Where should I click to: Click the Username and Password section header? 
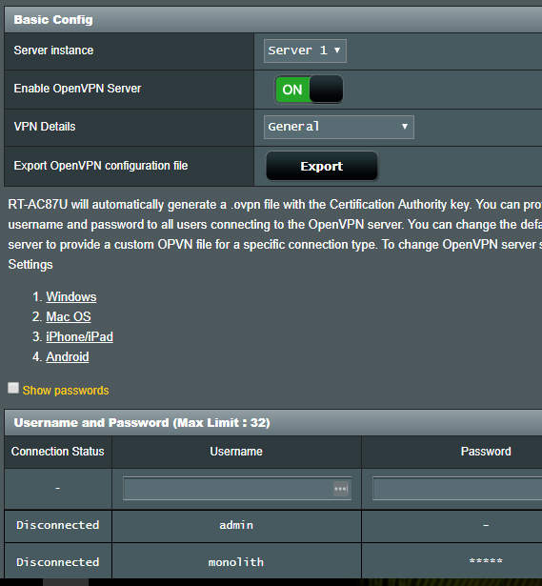[273, 423]
